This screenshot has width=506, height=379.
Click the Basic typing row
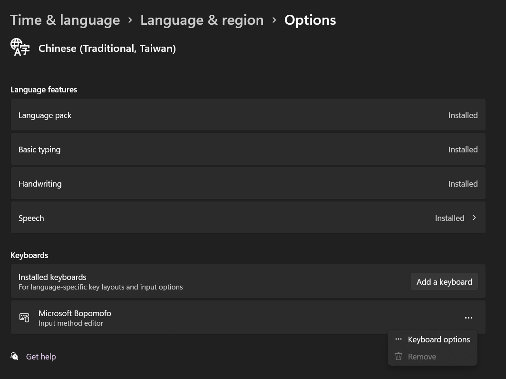click(x=247, y=150)
